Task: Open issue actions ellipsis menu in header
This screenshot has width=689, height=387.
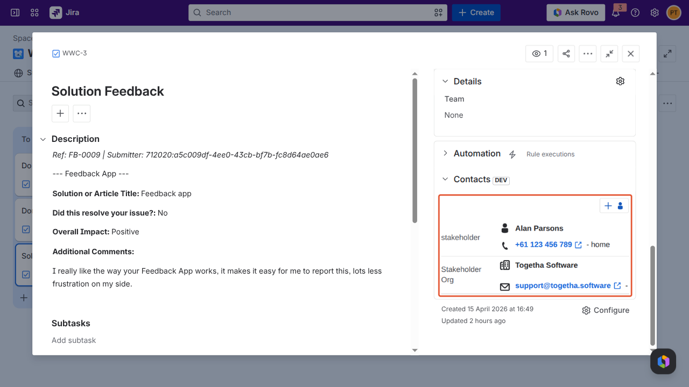Action: tap(588, 54)
